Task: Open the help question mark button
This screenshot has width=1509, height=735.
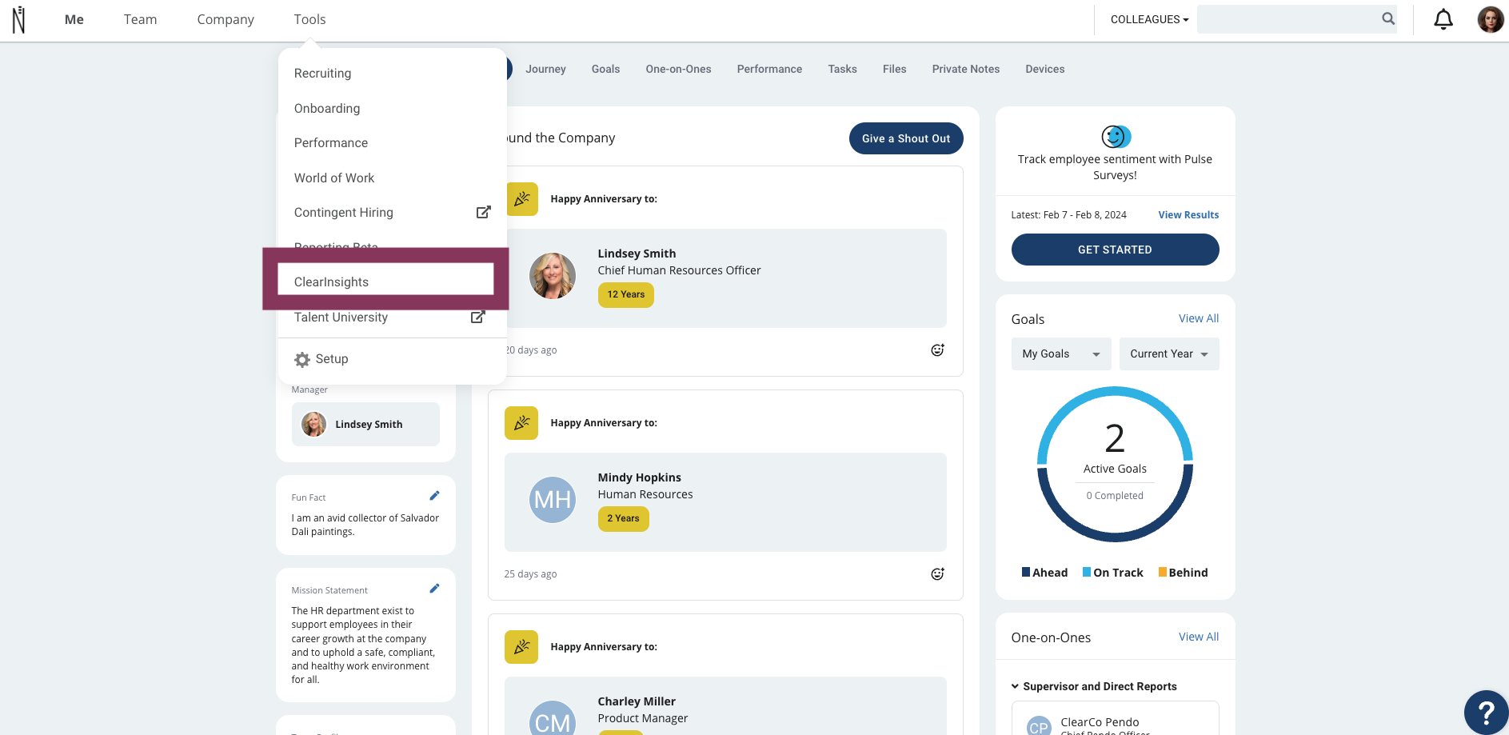Action: click(x=1486, y=712)
